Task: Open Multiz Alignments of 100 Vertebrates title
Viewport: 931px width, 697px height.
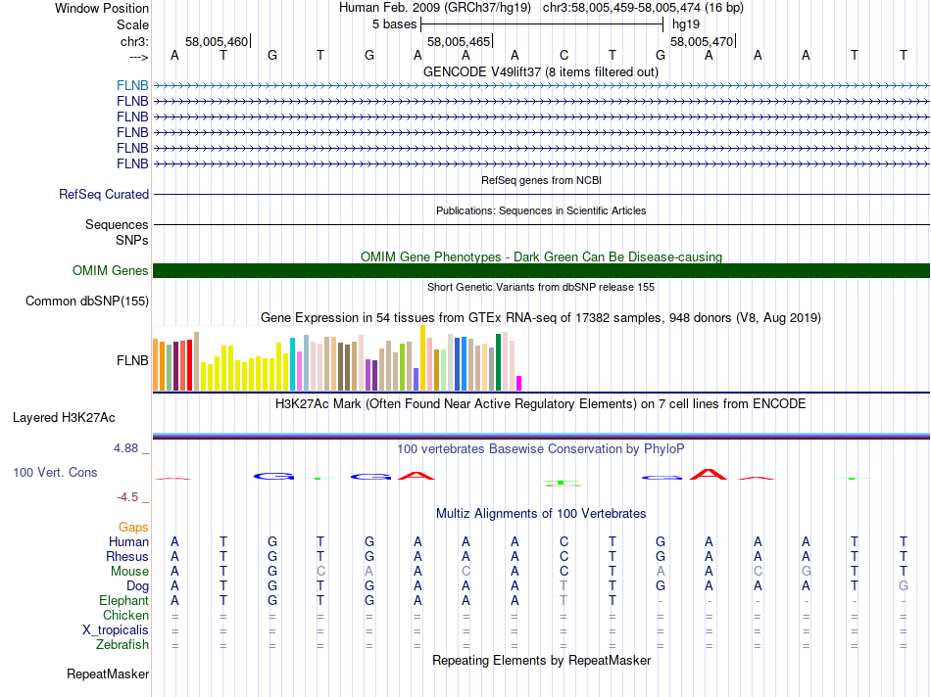Action: coord(541,514)
